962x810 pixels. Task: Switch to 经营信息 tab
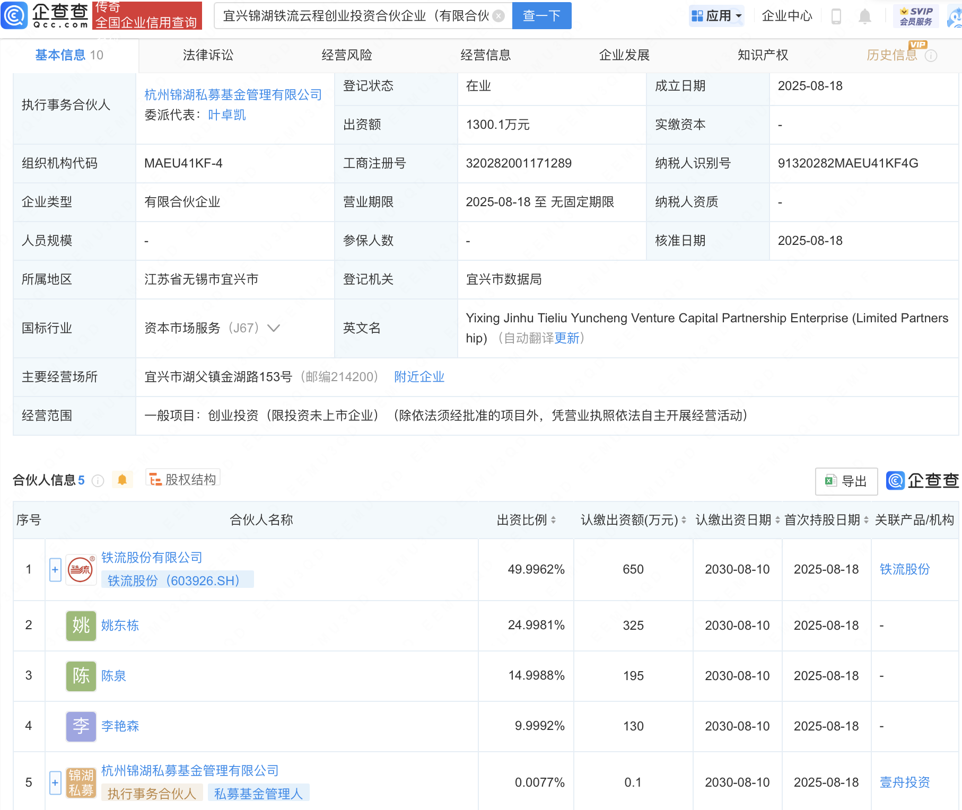pyautogui.click(x=486, y=55)
